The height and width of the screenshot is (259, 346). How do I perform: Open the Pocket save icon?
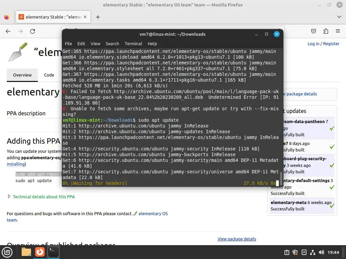click(313, 31)
